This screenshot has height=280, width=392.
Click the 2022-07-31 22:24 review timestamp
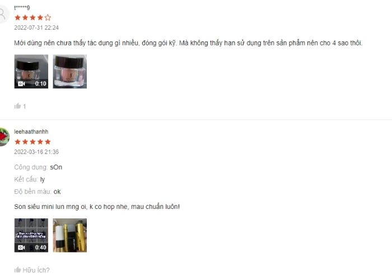pyautogui.click(x=36, y=27)
